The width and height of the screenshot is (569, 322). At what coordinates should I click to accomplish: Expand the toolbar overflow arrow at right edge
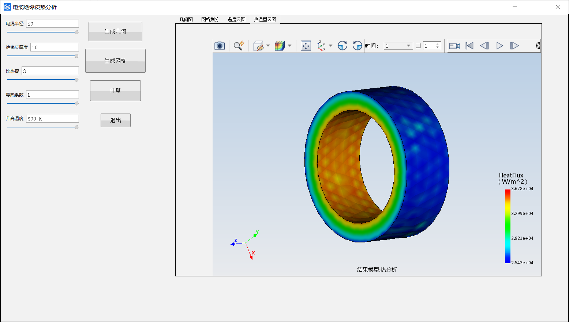point(538,46)
